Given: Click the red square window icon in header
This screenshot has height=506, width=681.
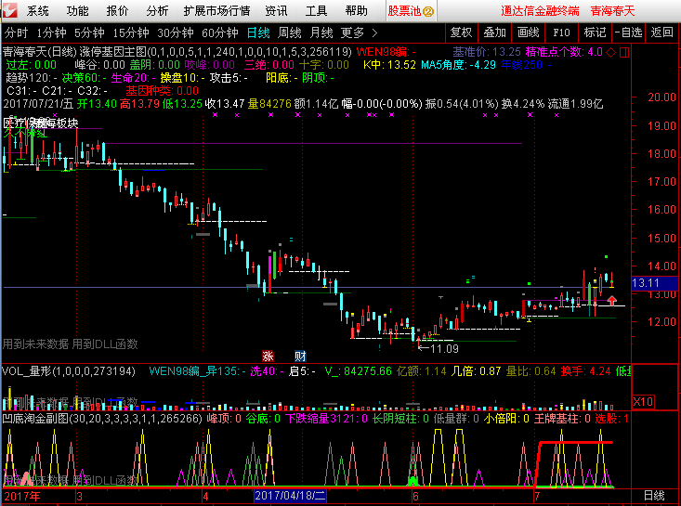Looking at the screenshot, I should pyautogui.click(x=624, y=53).
